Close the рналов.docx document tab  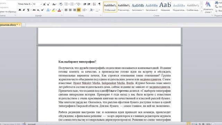pos(19,25)
